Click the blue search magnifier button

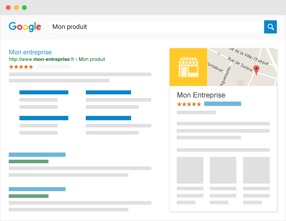[x=271, y=27]
